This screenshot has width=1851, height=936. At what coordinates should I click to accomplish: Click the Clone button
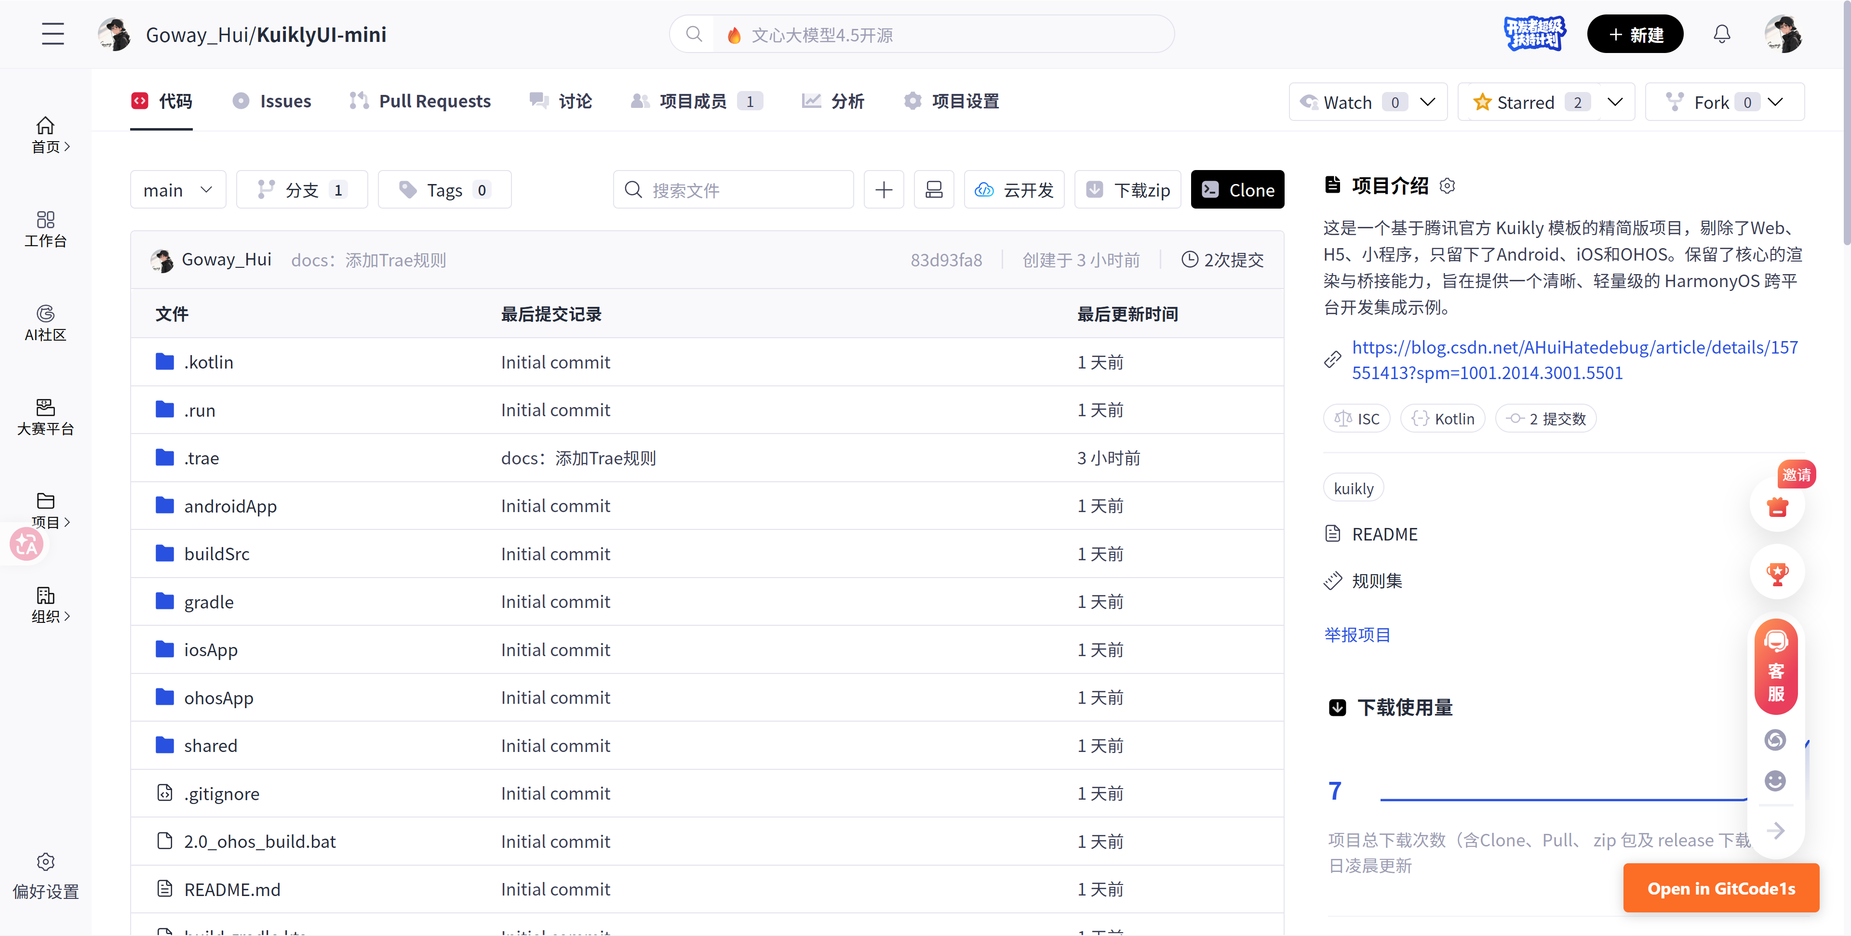click(1236, 190)
